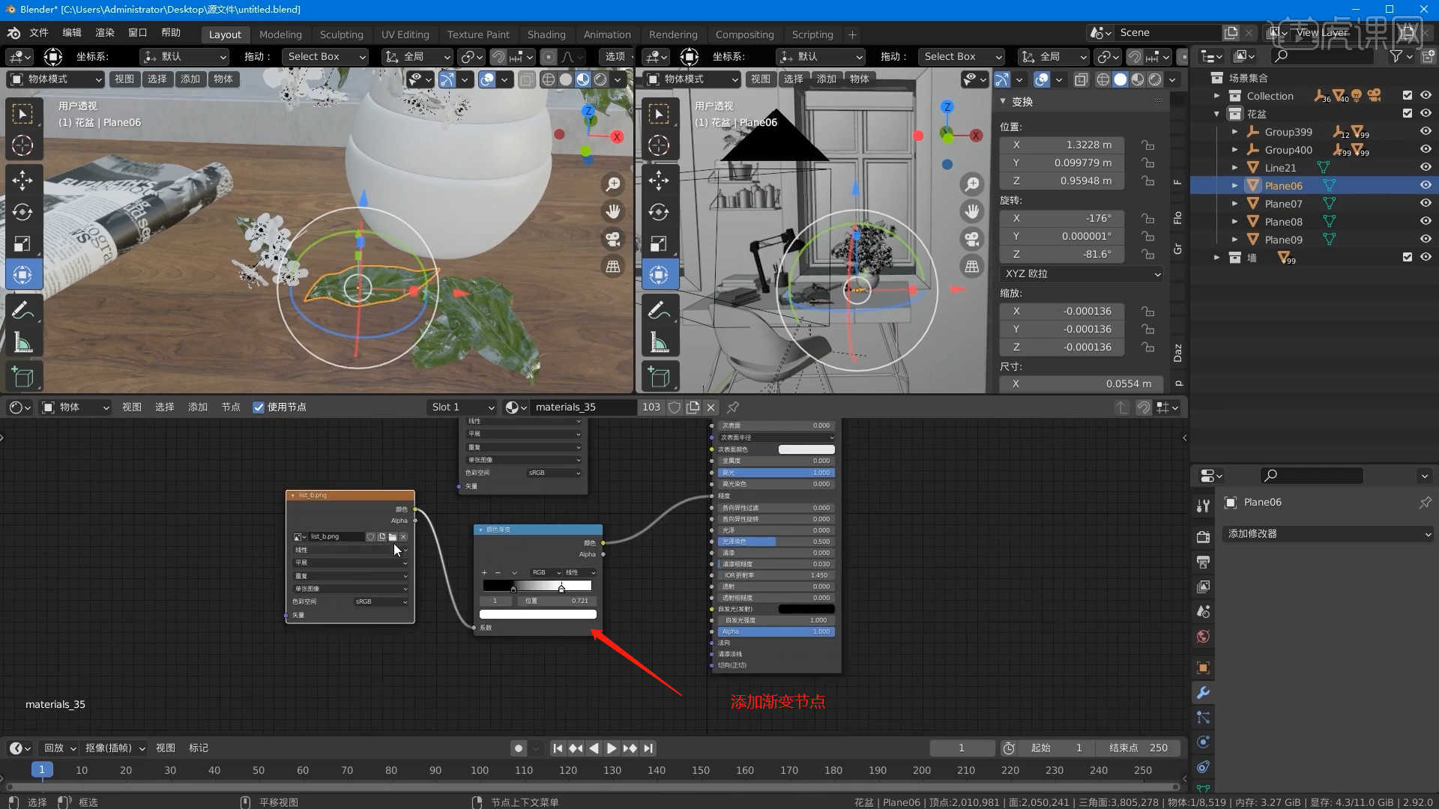Open the 渲染 menu
Viewport: 1439px width, 809px height.
(104, 32)
